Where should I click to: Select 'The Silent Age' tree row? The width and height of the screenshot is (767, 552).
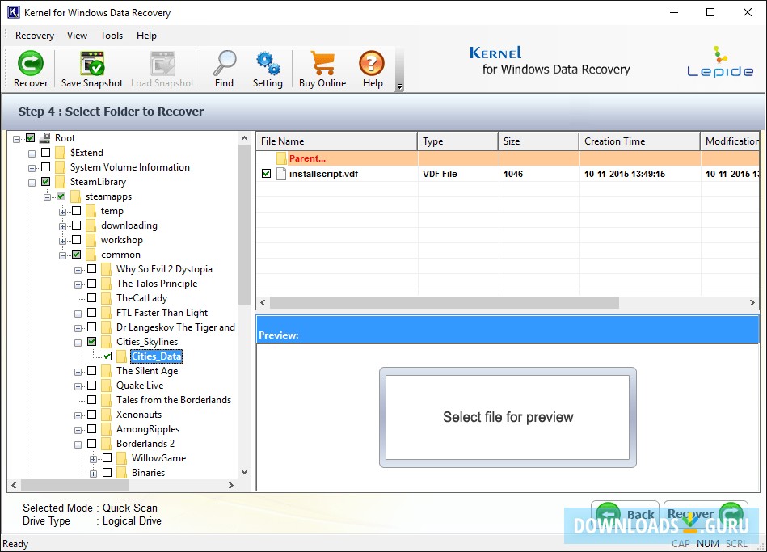(147, 371)
